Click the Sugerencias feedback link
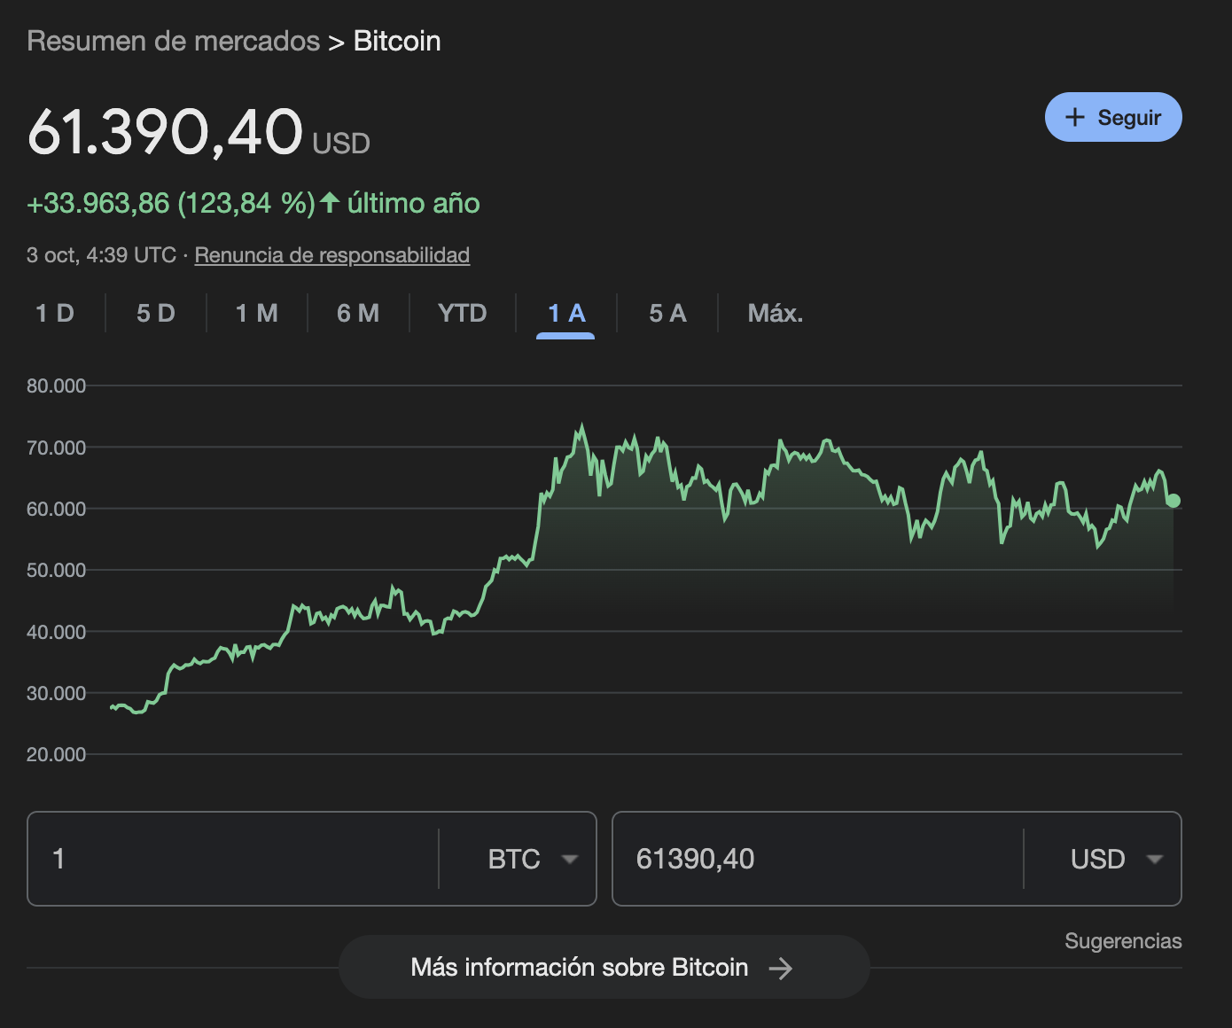This screenshot has width=1232, height=1028. click(x=1123, y=941)
